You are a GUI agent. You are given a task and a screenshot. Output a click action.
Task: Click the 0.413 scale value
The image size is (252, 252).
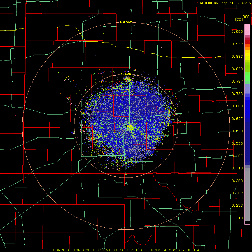tap(237, 168)
